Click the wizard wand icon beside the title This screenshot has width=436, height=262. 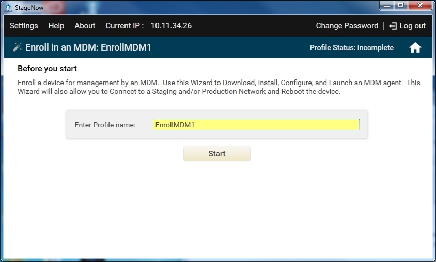click(17, 47)
